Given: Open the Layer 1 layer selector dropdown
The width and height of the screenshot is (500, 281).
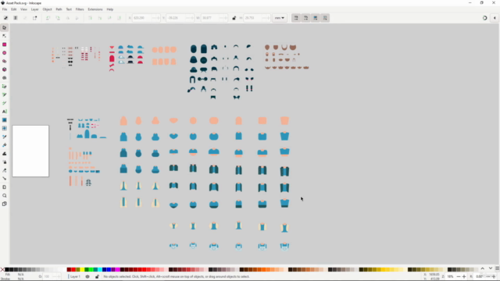Looking at the screenshot, I should [x=75, y=276].
